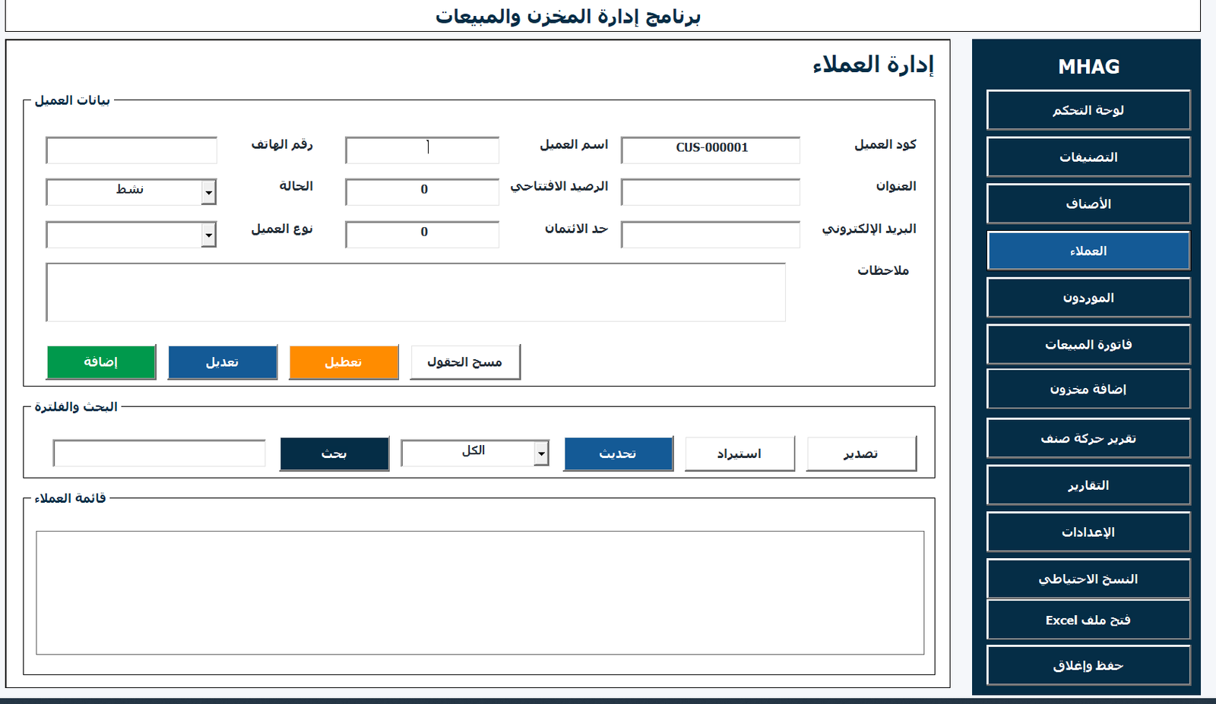Click the برنامج إدارة المخزن والمبيعات title

(x=568, y=16)
